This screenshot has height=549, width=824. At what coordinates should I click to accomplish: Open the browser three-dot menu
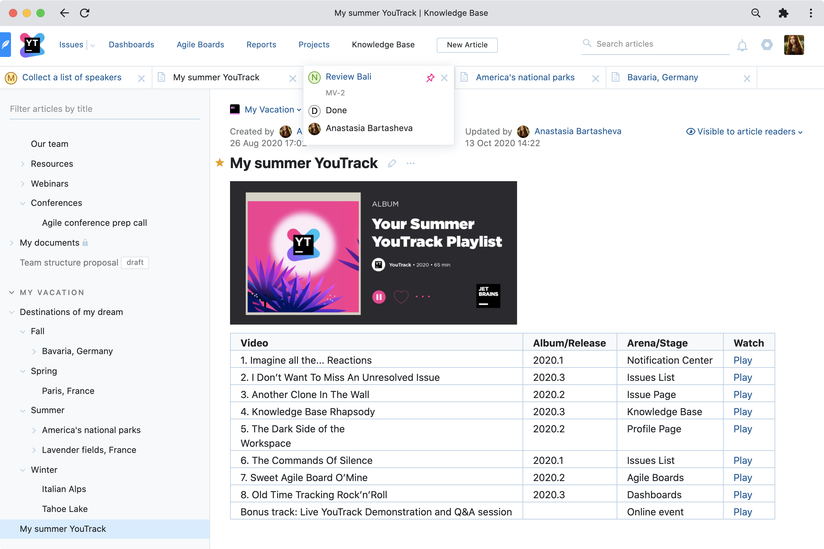click(x=811, y=13)
